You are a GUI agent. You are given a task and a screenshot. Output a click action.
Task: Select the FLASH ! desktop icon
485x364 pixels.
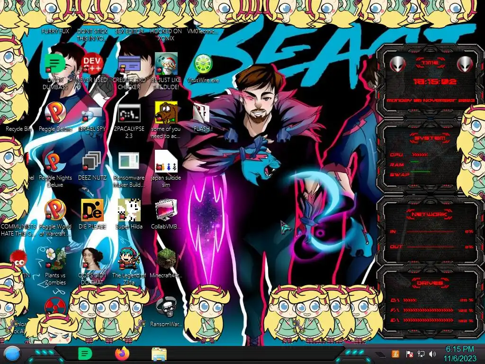202,113
